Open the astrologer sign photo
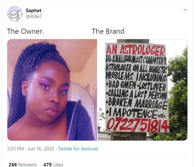The width and height of the screenshot is (196, 167). tap(143, 90)
